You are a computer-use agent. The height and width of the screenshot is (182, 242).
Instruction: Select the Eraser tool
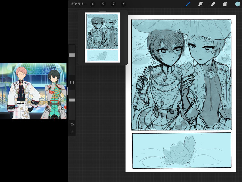(213, 4)
